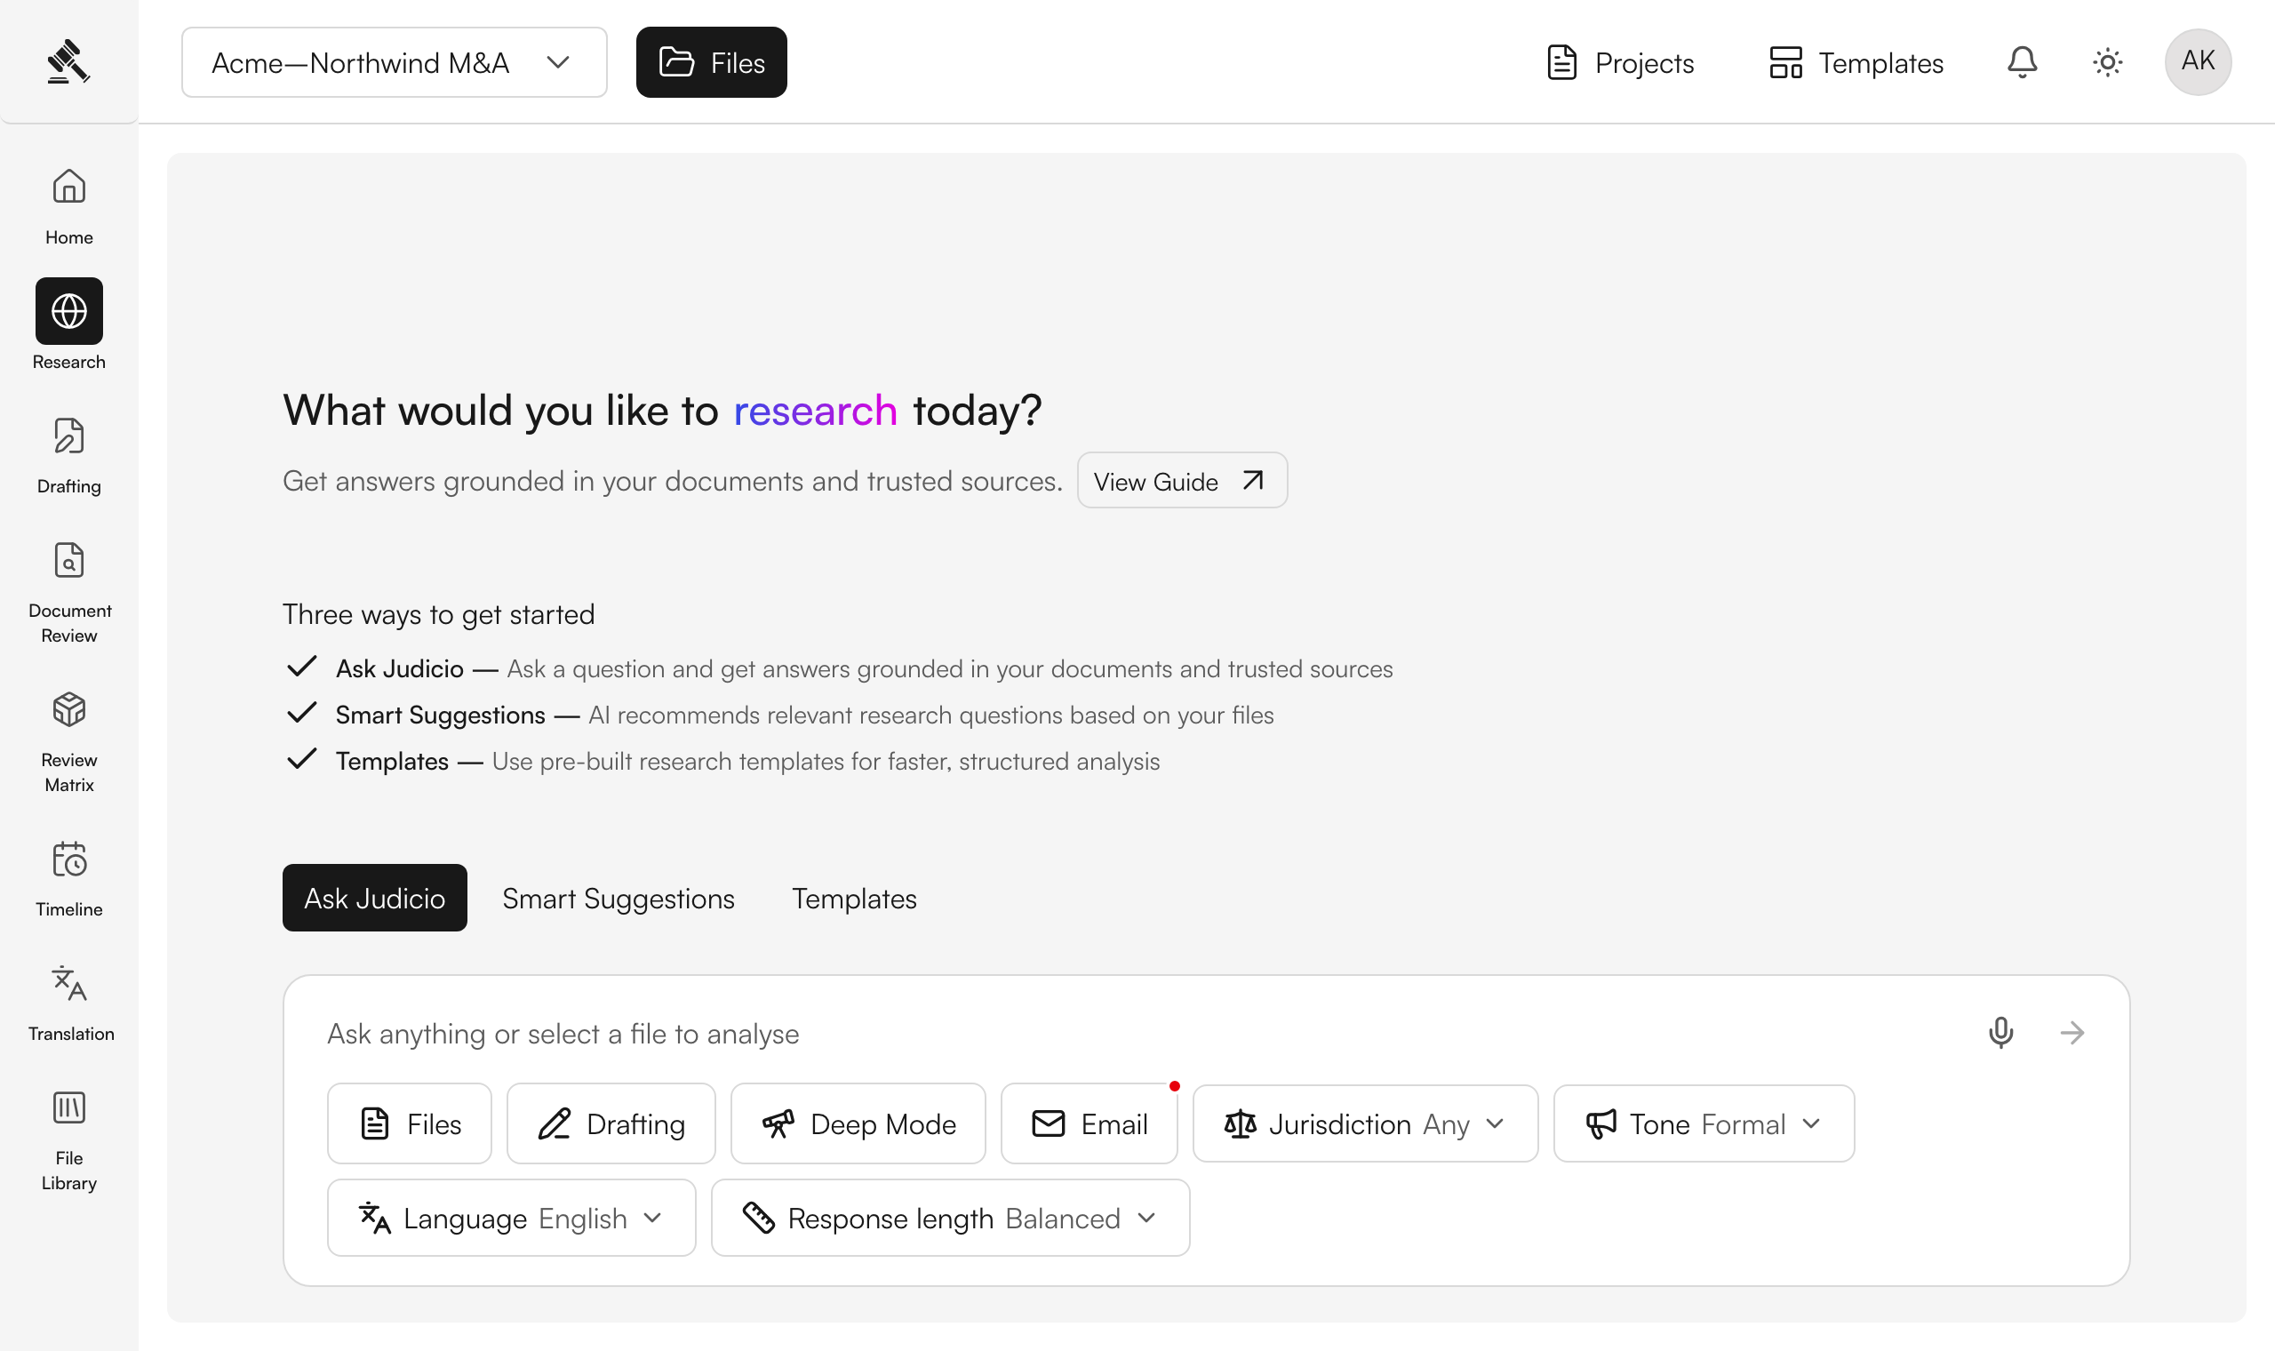Click the 'Three ways to get started' heading
Viewport: 2275px width, 1351px height.
point(439,614)
